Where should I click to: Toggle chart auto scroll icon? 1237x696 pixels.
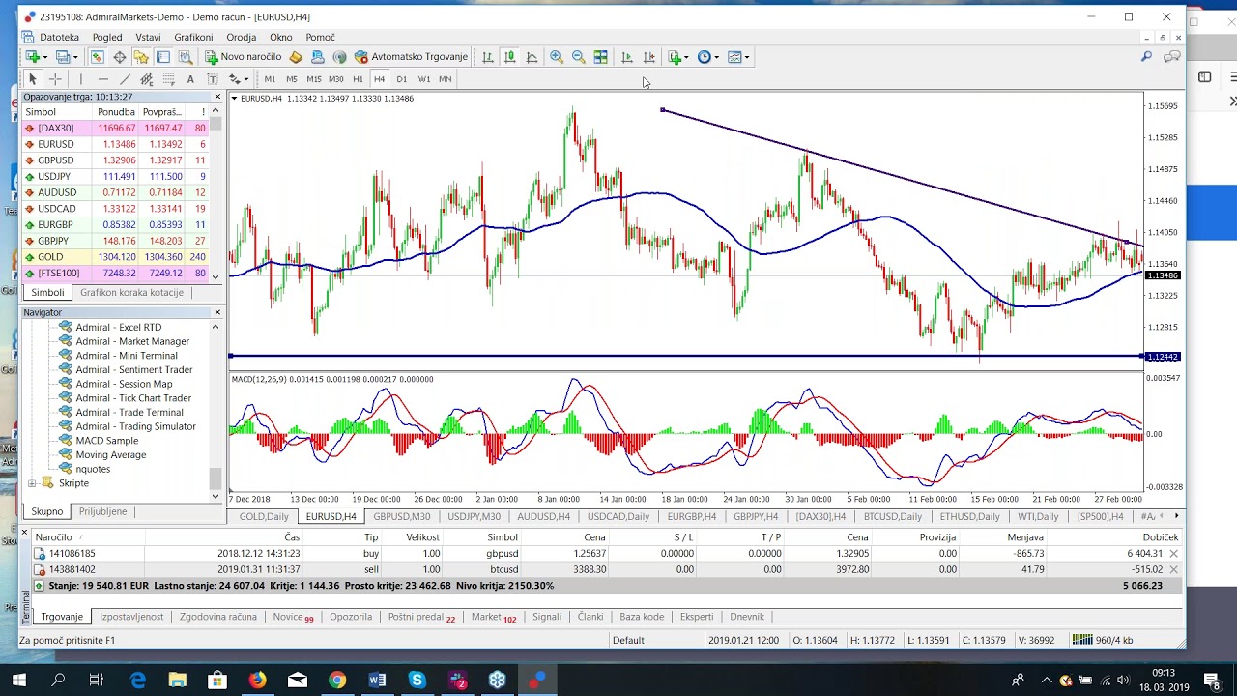(626, 57)
